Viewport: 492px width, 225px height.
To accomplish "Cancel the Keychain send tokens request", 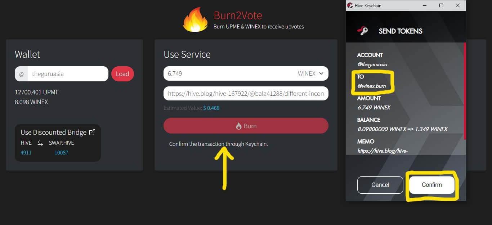I will (x=380, y=185).
